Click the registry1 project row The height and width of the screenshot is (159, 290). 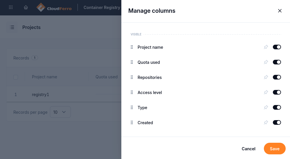[x=64, y=95]
